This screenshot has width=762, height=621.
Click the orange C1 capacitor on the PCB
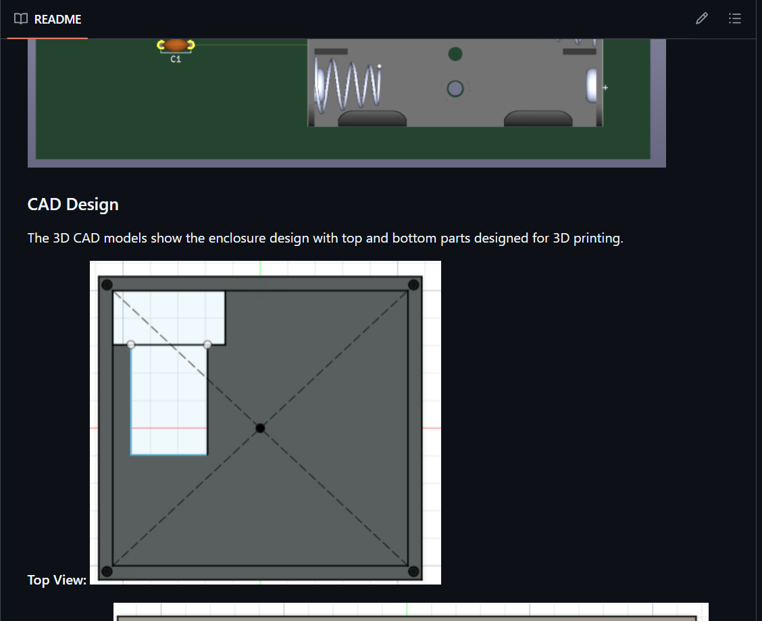[176, 45]
